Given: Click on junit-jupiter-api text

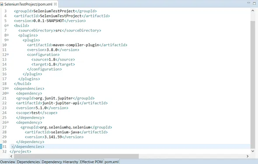Looking at the screenshot, I should [x=61, y=103].
